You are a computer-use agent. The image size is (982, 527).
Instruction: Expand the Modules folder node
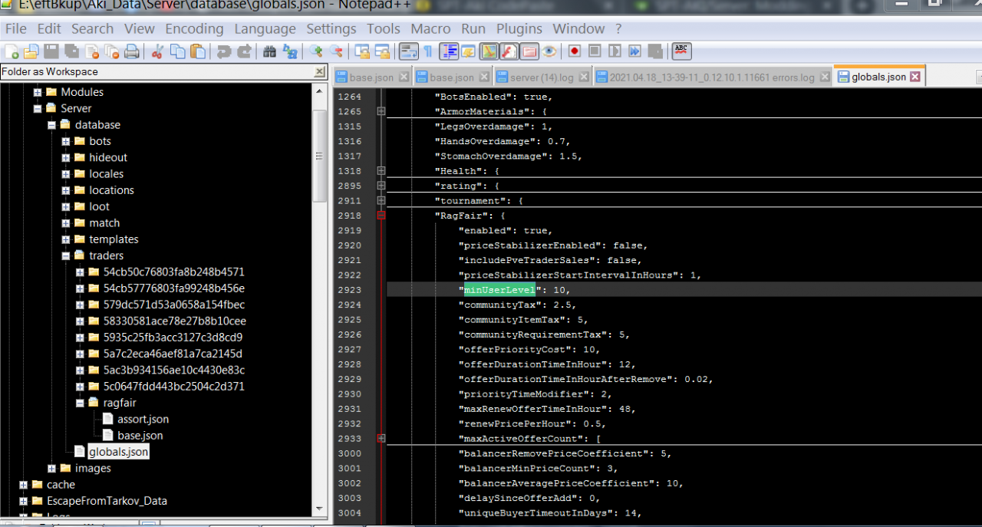tap(37, 92)
